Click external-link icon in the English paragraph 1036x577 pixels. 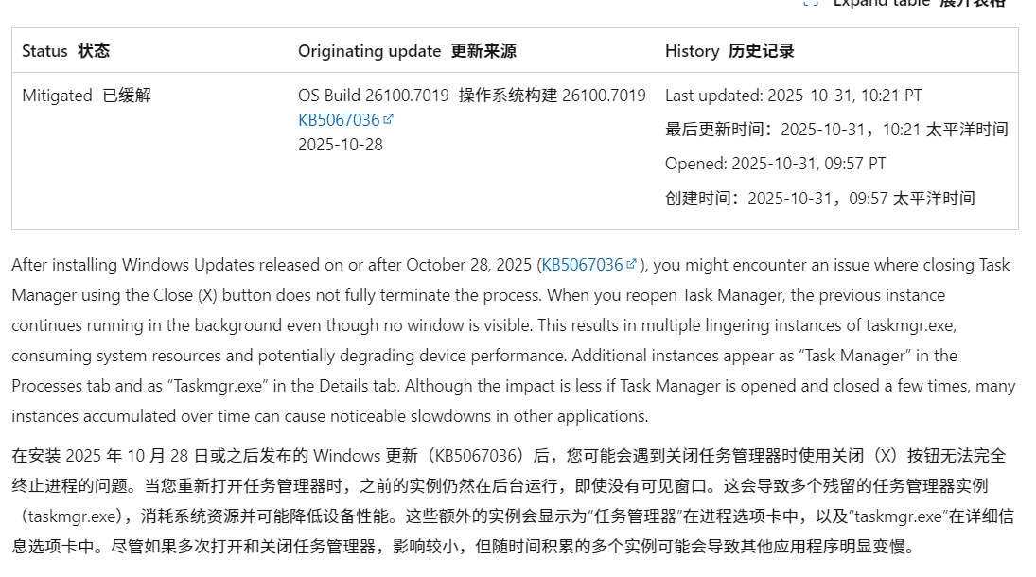(x=631, y=264)
